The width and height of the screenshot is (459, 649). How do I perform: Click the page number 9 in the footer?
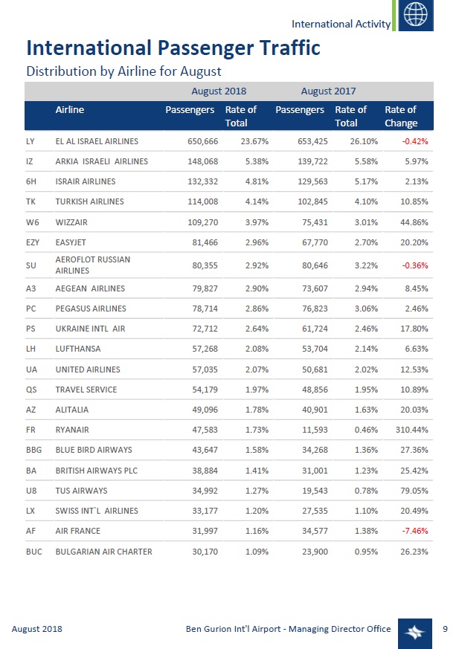[445, 629]
